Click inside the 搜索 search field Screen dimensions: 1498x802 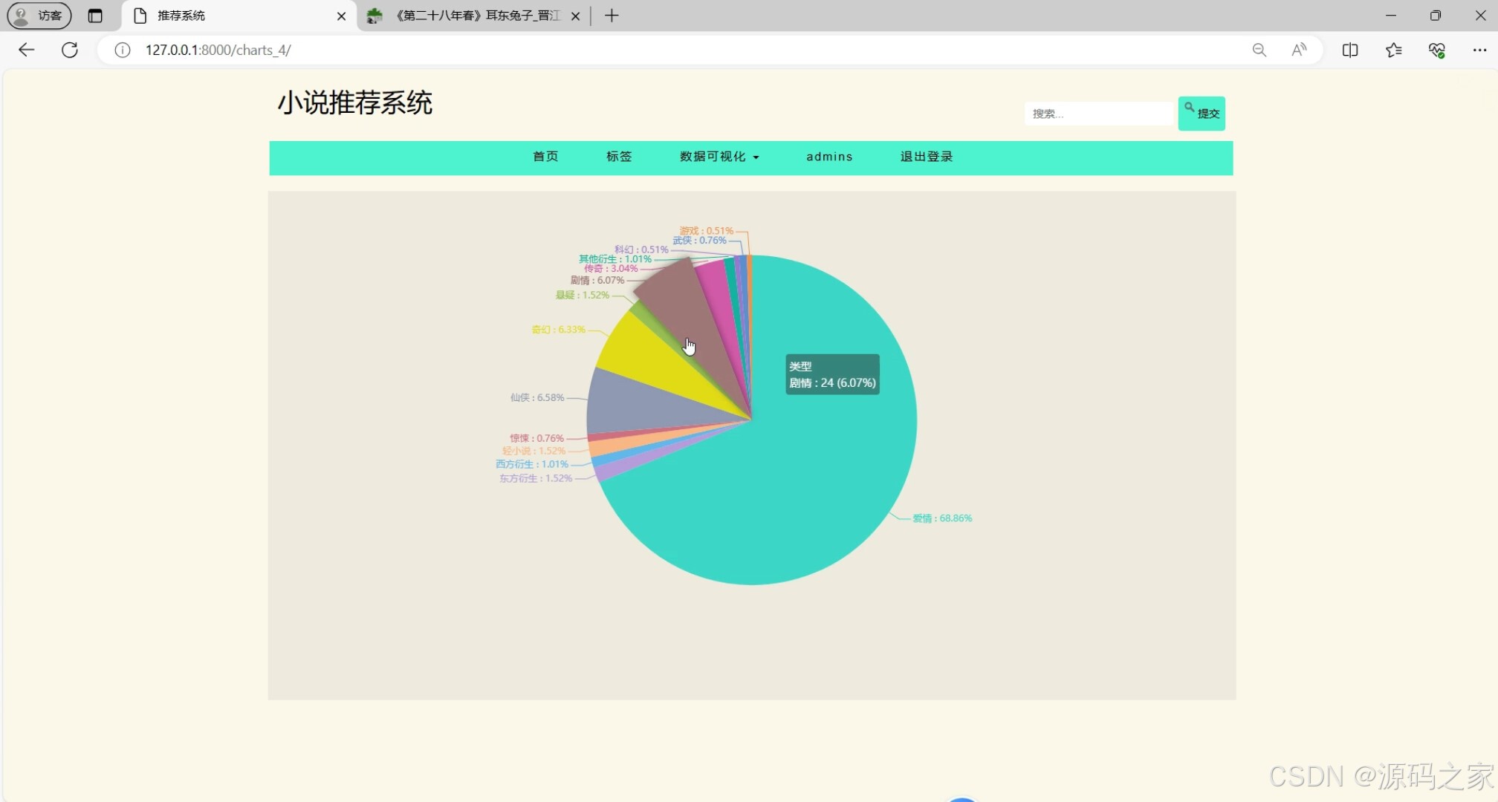1098,113
